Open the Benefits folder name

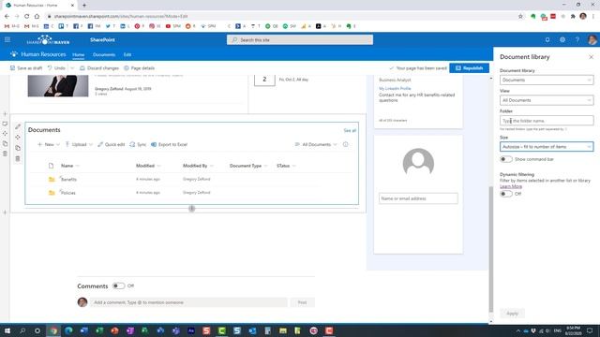click(x=68, y=179)
